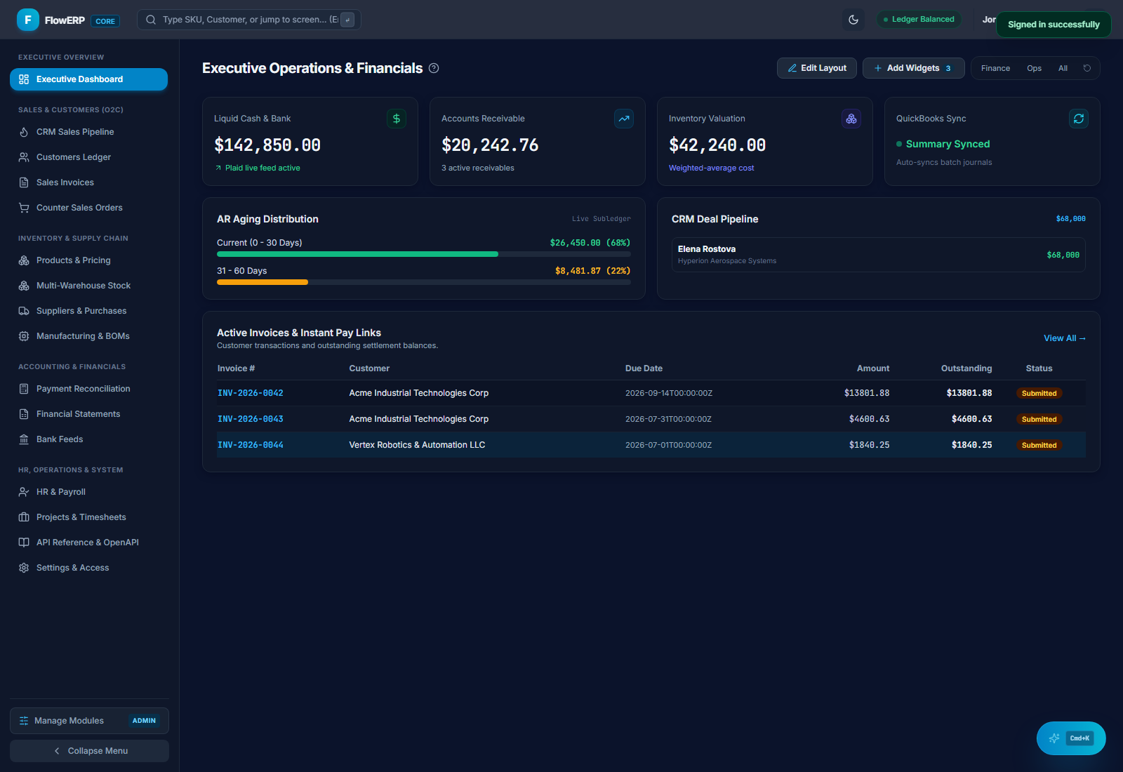Image resolution: width=1123 pixels, height=772 pixels.
Task: Click the Projects & Timesheets briefcase icon
Action: [24, 517]
